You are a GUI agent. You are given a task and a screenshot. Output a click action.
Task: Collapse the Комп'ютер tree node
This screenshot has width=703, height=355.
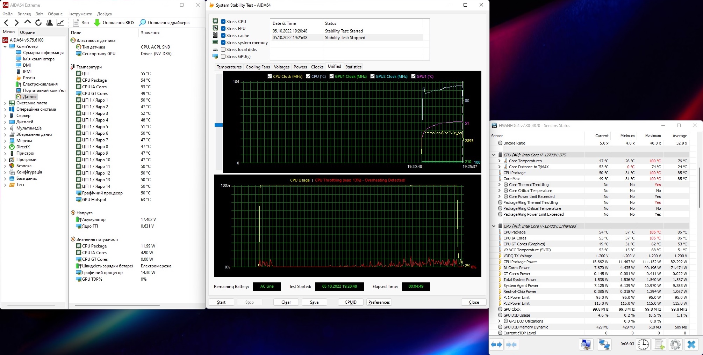[5, 46]
